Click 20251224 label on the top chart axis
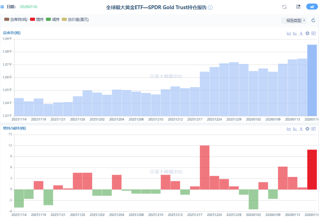 214,119
